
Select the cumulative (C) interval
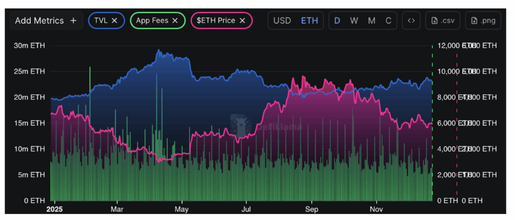[388, 21]
